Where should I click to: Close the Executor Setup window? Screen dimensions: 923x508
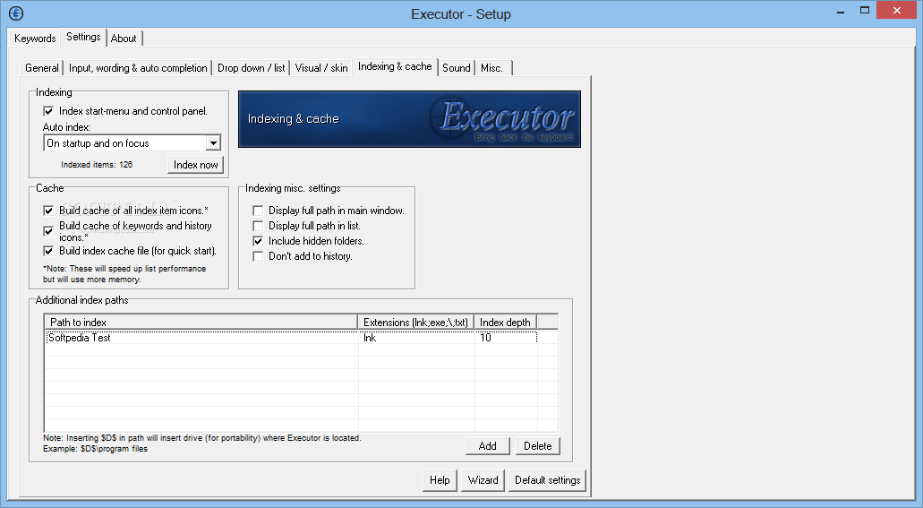click(x=897, y=11)
